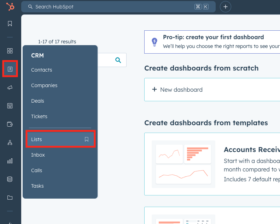This screenshot has height=224, width=280.
Task: Click the HubSpot sprocket logo
Action: point(10,7)
